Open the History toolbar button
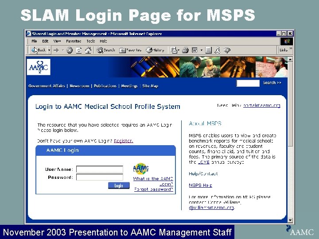Image resolution: width=319 pixels, height=239 pixels. [155, 50]
